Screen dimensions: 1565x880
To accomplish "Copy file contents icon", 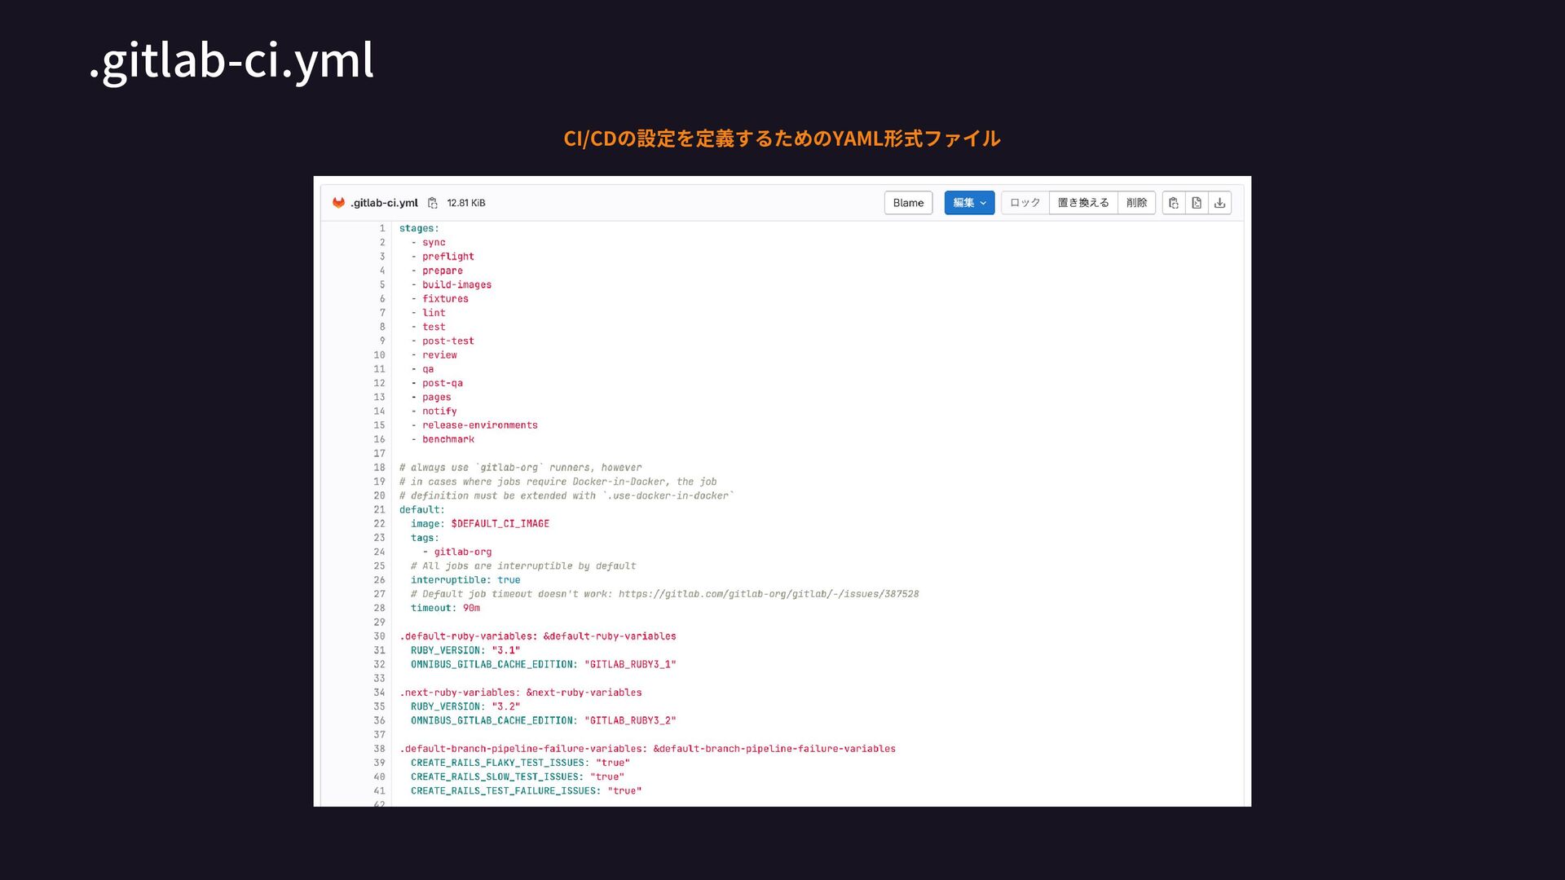I will coord(1173,203).
